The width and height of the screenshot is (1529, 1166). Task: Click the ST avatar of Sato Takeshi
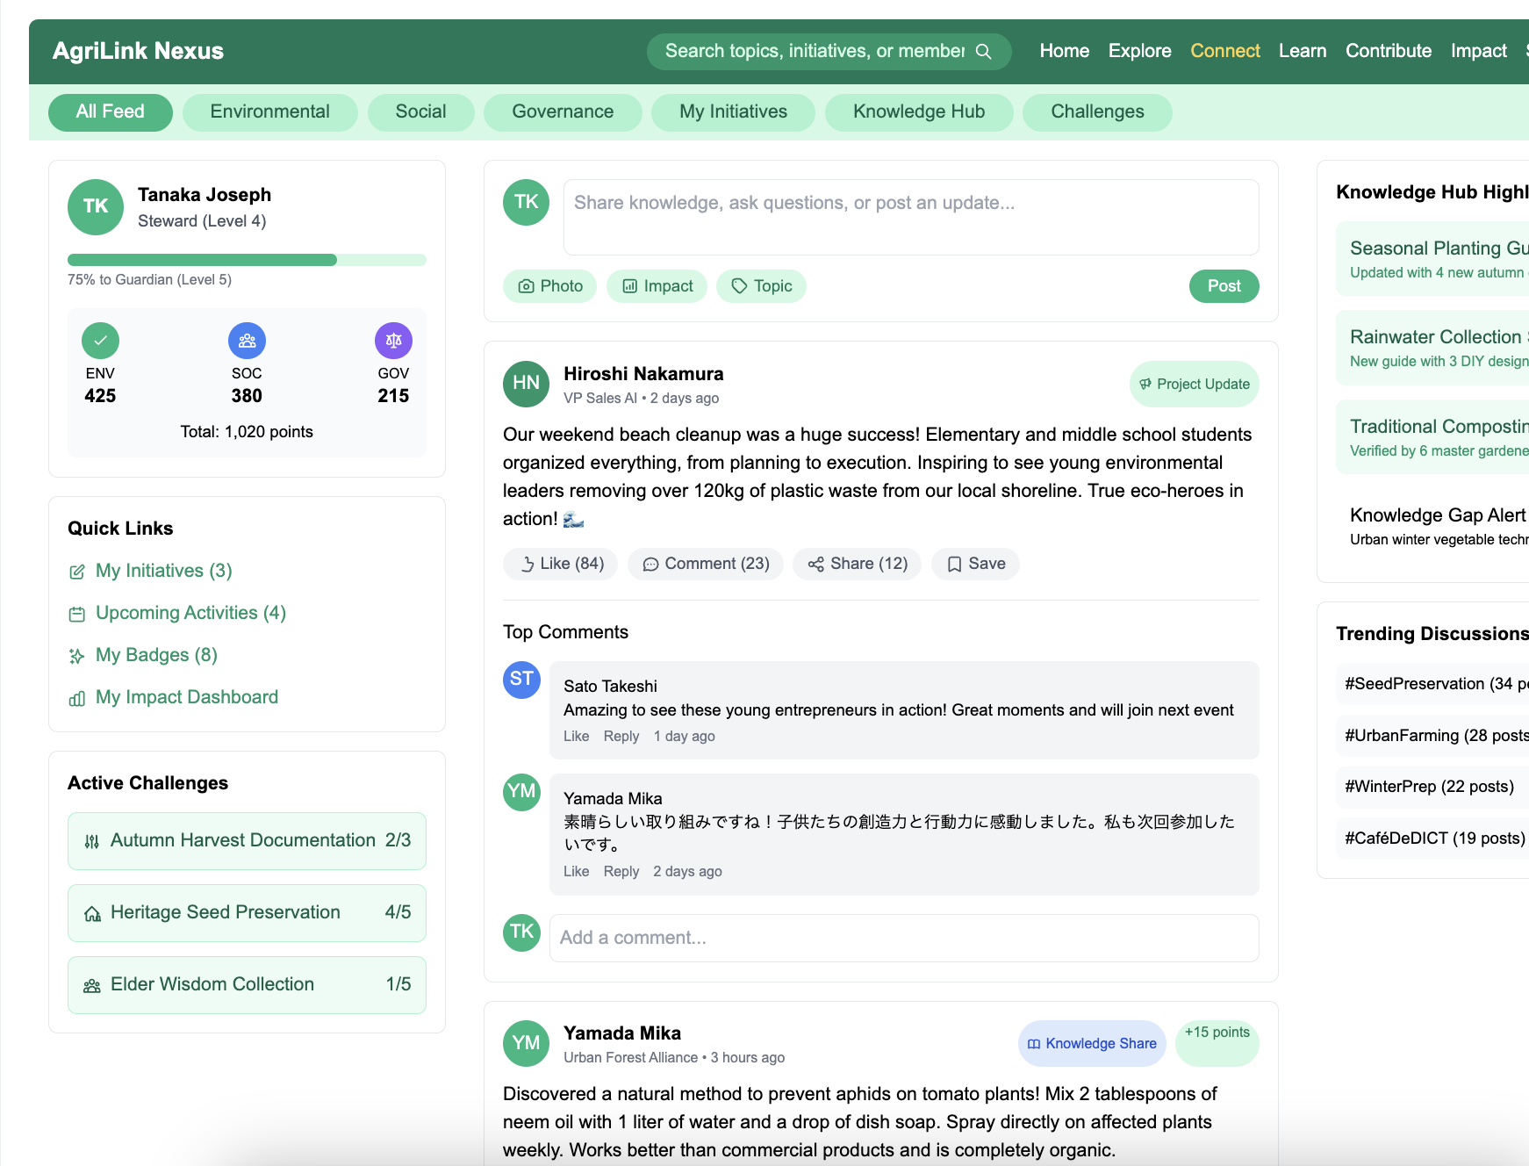pyautogui.click(x=521, y=680)
